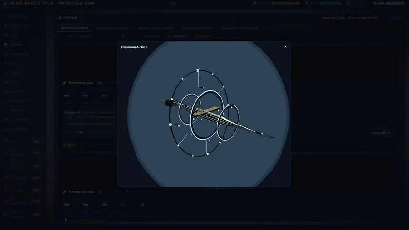Open the Department of Industry tab
This screenshot has width=409, height=230.
click(197, 28)
